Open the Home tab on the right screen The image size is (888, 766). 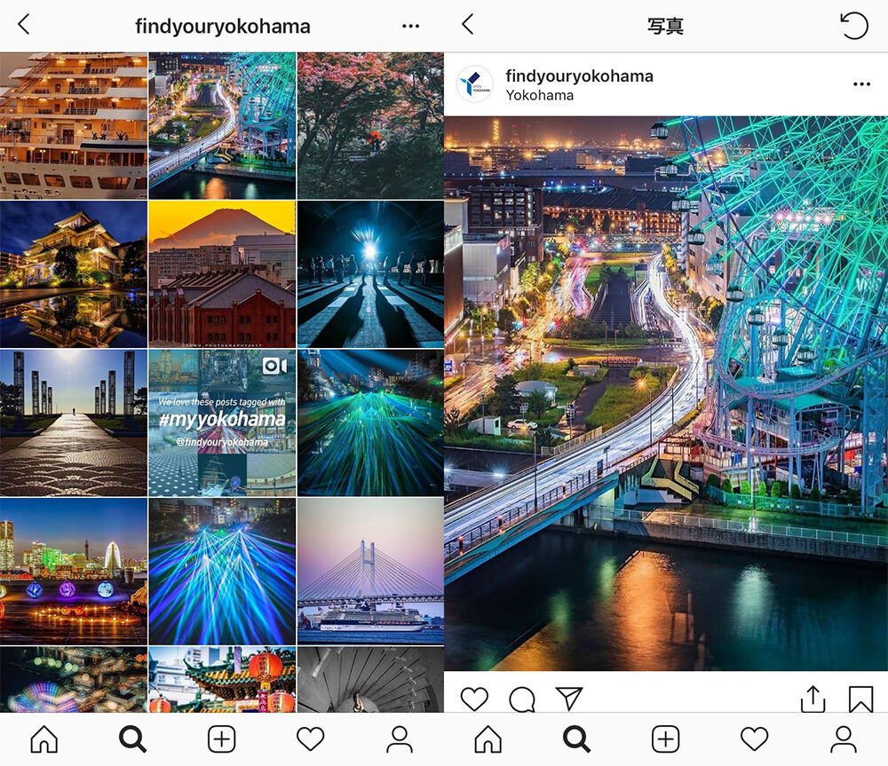(x=488, y=739)
